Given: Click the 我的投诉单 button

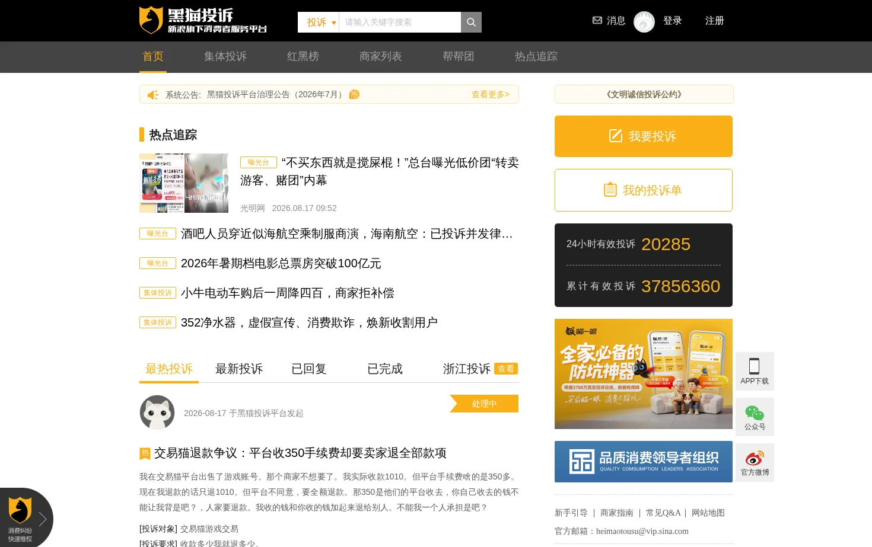Looking at the screenshot, I should tap(644, 190).
